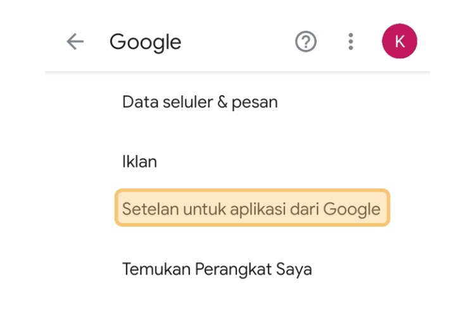Go to ads settings labeled Iklan

pos(140,162)
